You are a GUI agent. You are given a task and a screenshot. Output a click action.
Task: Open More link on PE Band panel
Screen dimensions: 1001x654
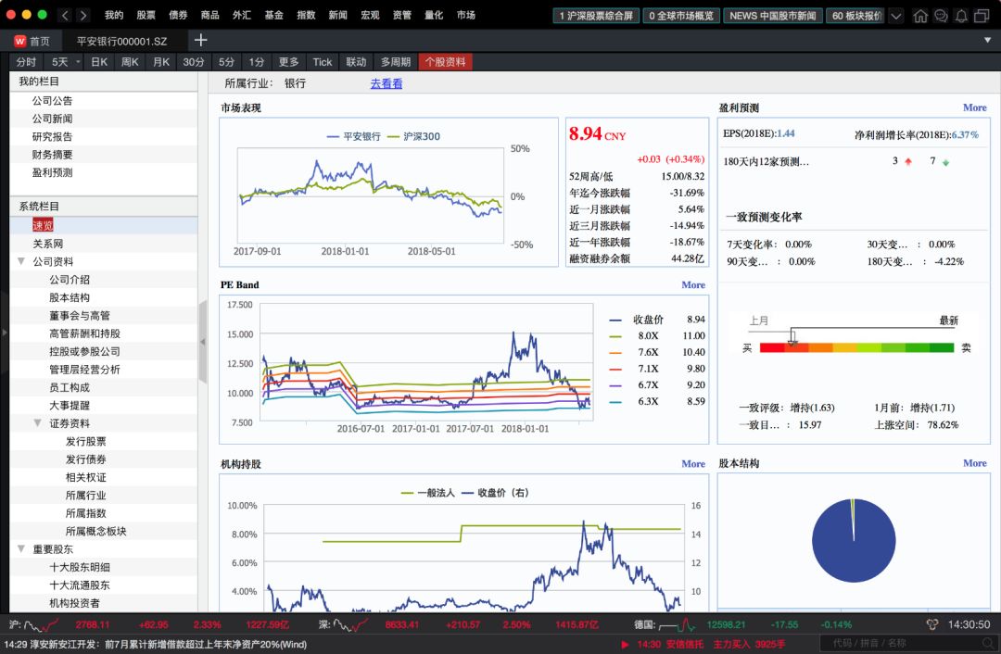pyautogui.click(x=693, y=284)
